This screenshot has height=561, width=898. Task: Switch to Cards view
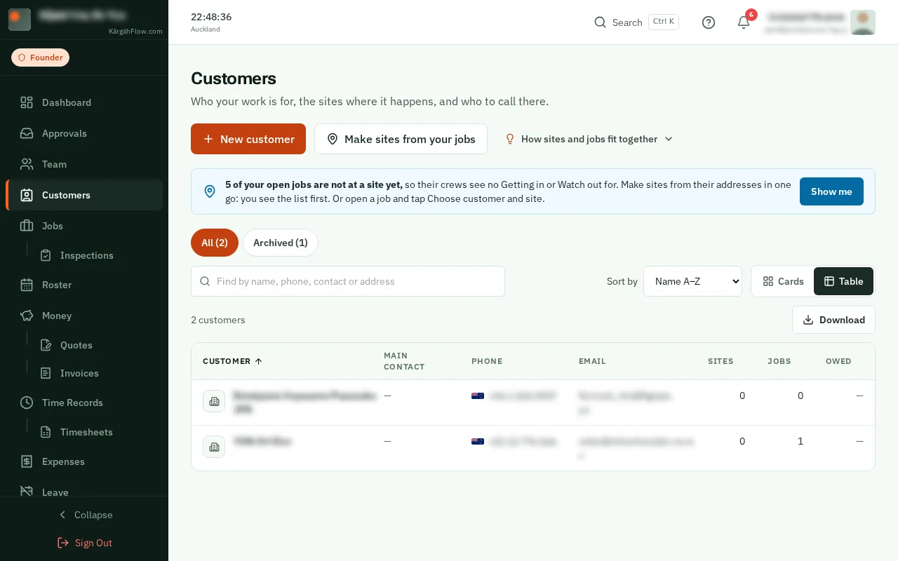[783, 281]
